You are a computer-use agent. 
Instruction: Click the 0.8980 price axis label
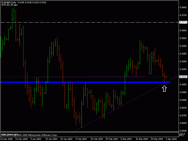(183, 92)
